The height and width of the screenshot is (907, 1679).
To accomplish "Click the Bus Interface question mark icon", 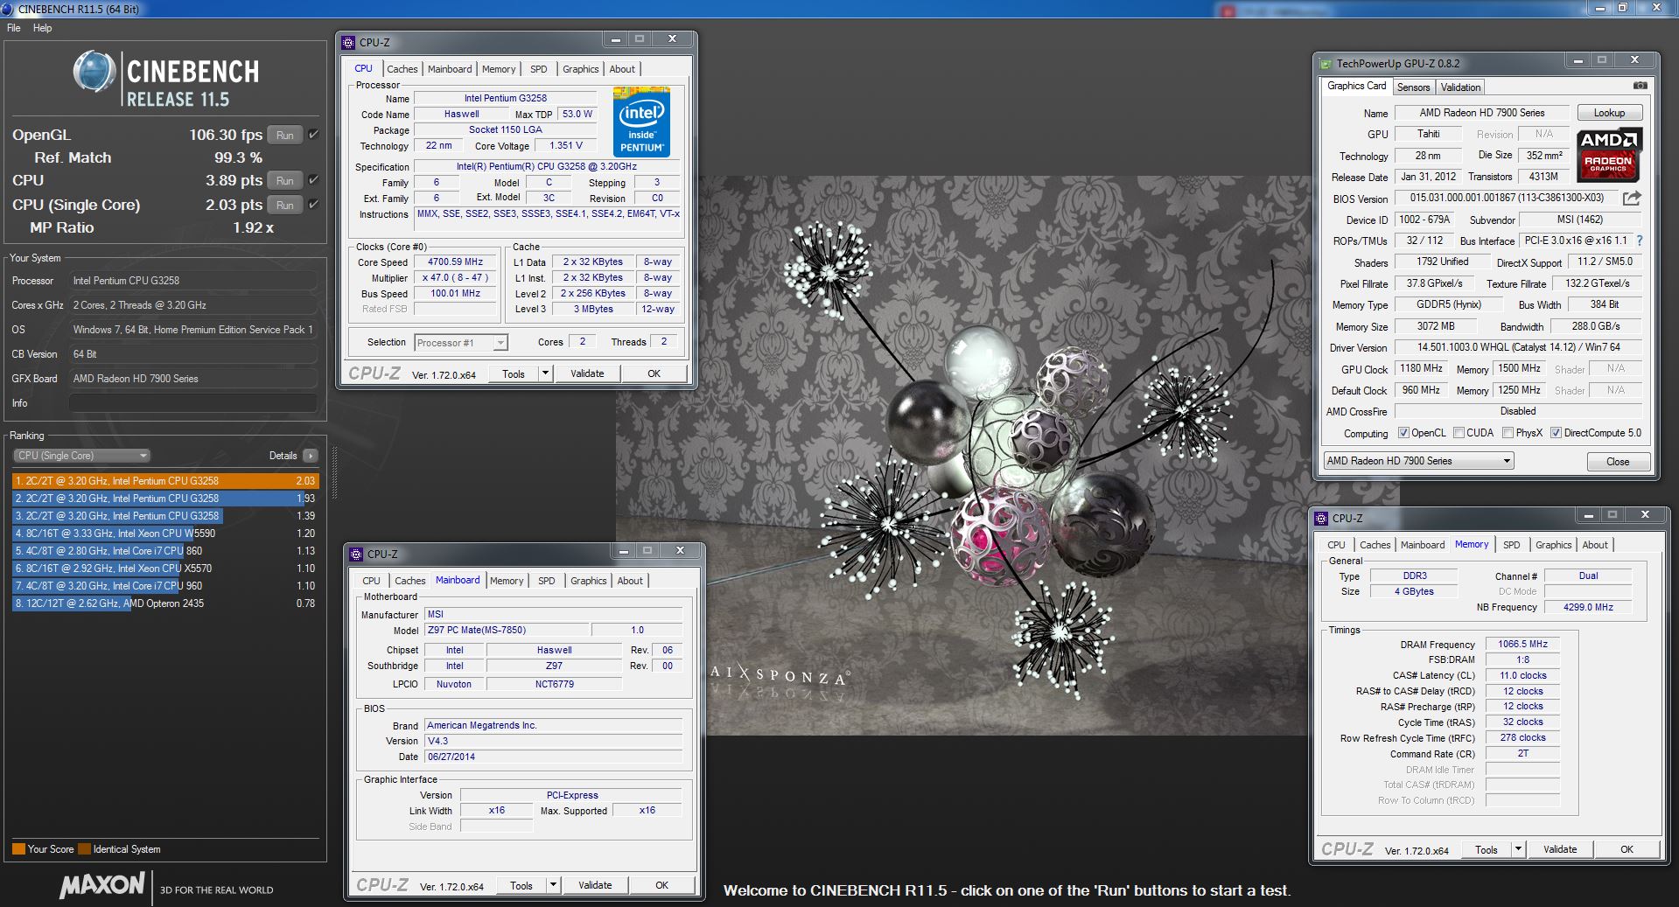I will coord(1639,241).
